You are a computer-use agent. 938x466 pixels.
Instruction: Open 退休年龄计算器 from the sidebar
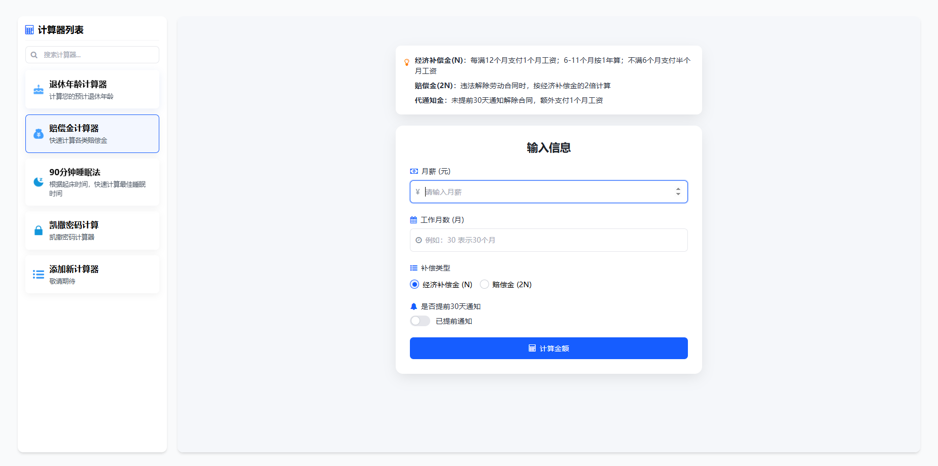click(x=92, y=90)
